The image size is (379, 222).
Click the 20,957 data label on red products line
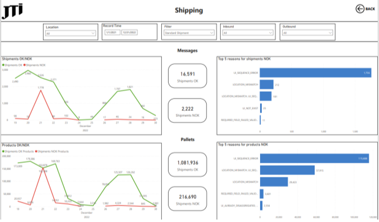point(18,199)
